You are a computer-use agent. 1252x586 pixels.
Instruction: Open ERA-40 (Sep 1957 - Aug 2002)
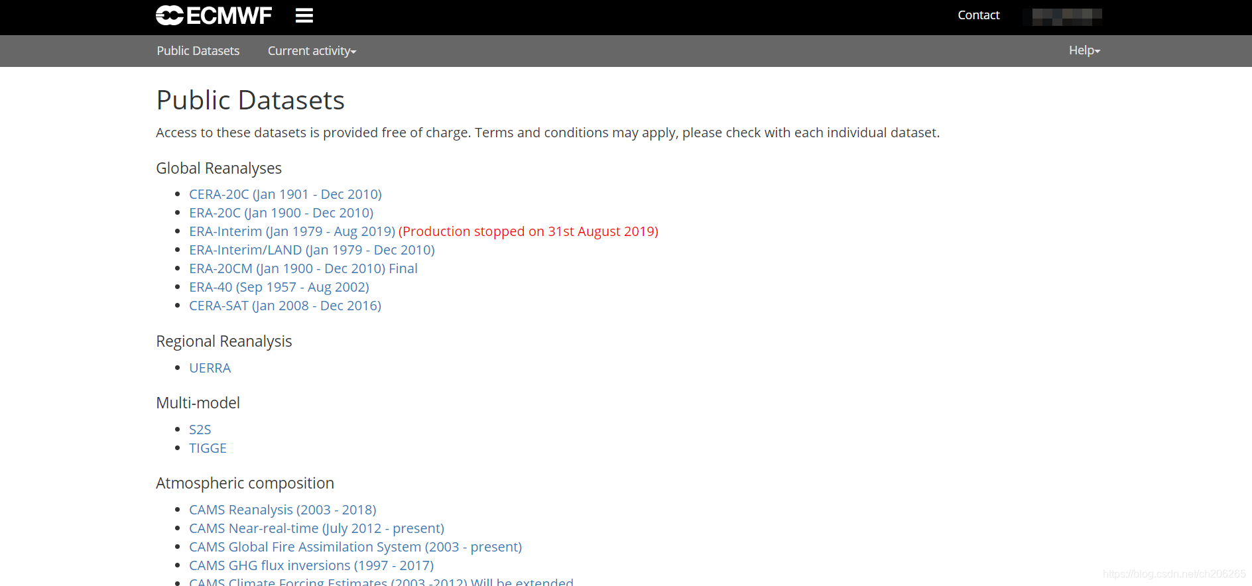point(279,287)
